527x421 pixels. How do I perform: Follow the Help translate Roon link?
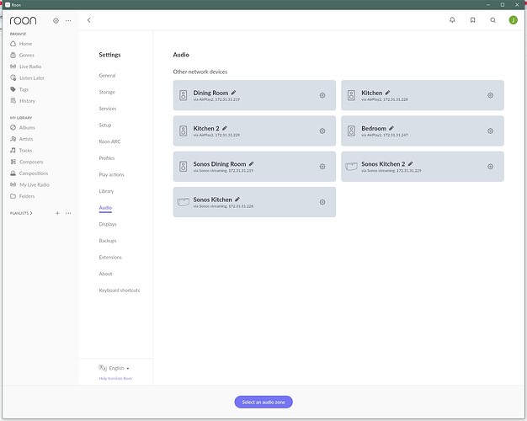[115, 379]
